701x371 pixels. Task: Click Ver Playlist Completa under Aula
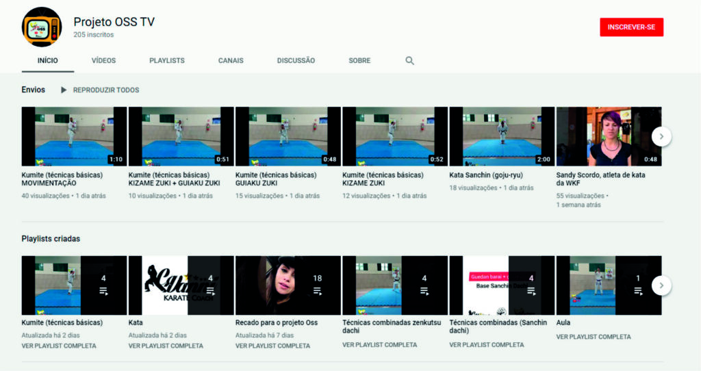[594, 337]
